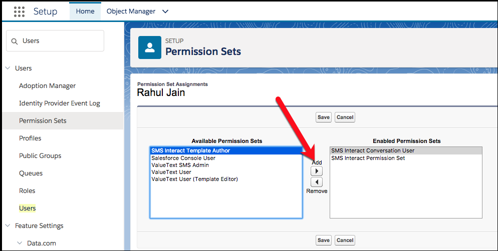Select SMS Interact Template Author option

click(x=226, y=150)
